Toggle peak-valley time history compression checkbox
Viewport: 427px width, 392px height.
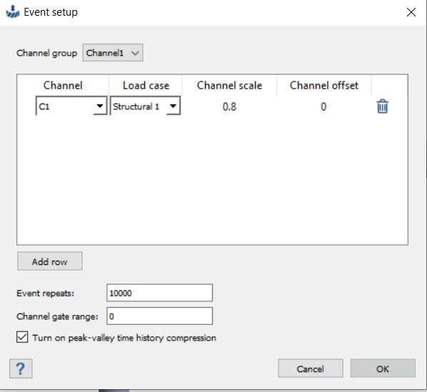tap(22, 337)
